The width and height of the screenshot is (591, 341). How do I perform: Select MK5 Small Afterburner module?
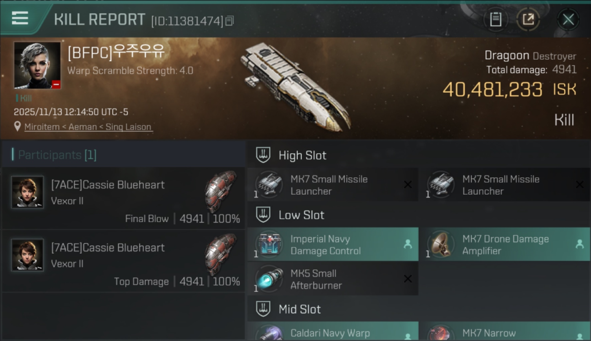pos(333,279)
